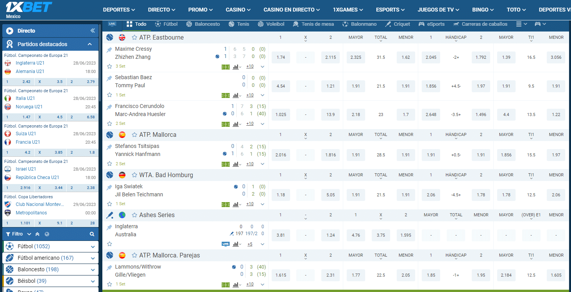This screenshot has height=292, width=571.
Task: Open live field view for Cerundolo match
Action: [x=225, y=124]
